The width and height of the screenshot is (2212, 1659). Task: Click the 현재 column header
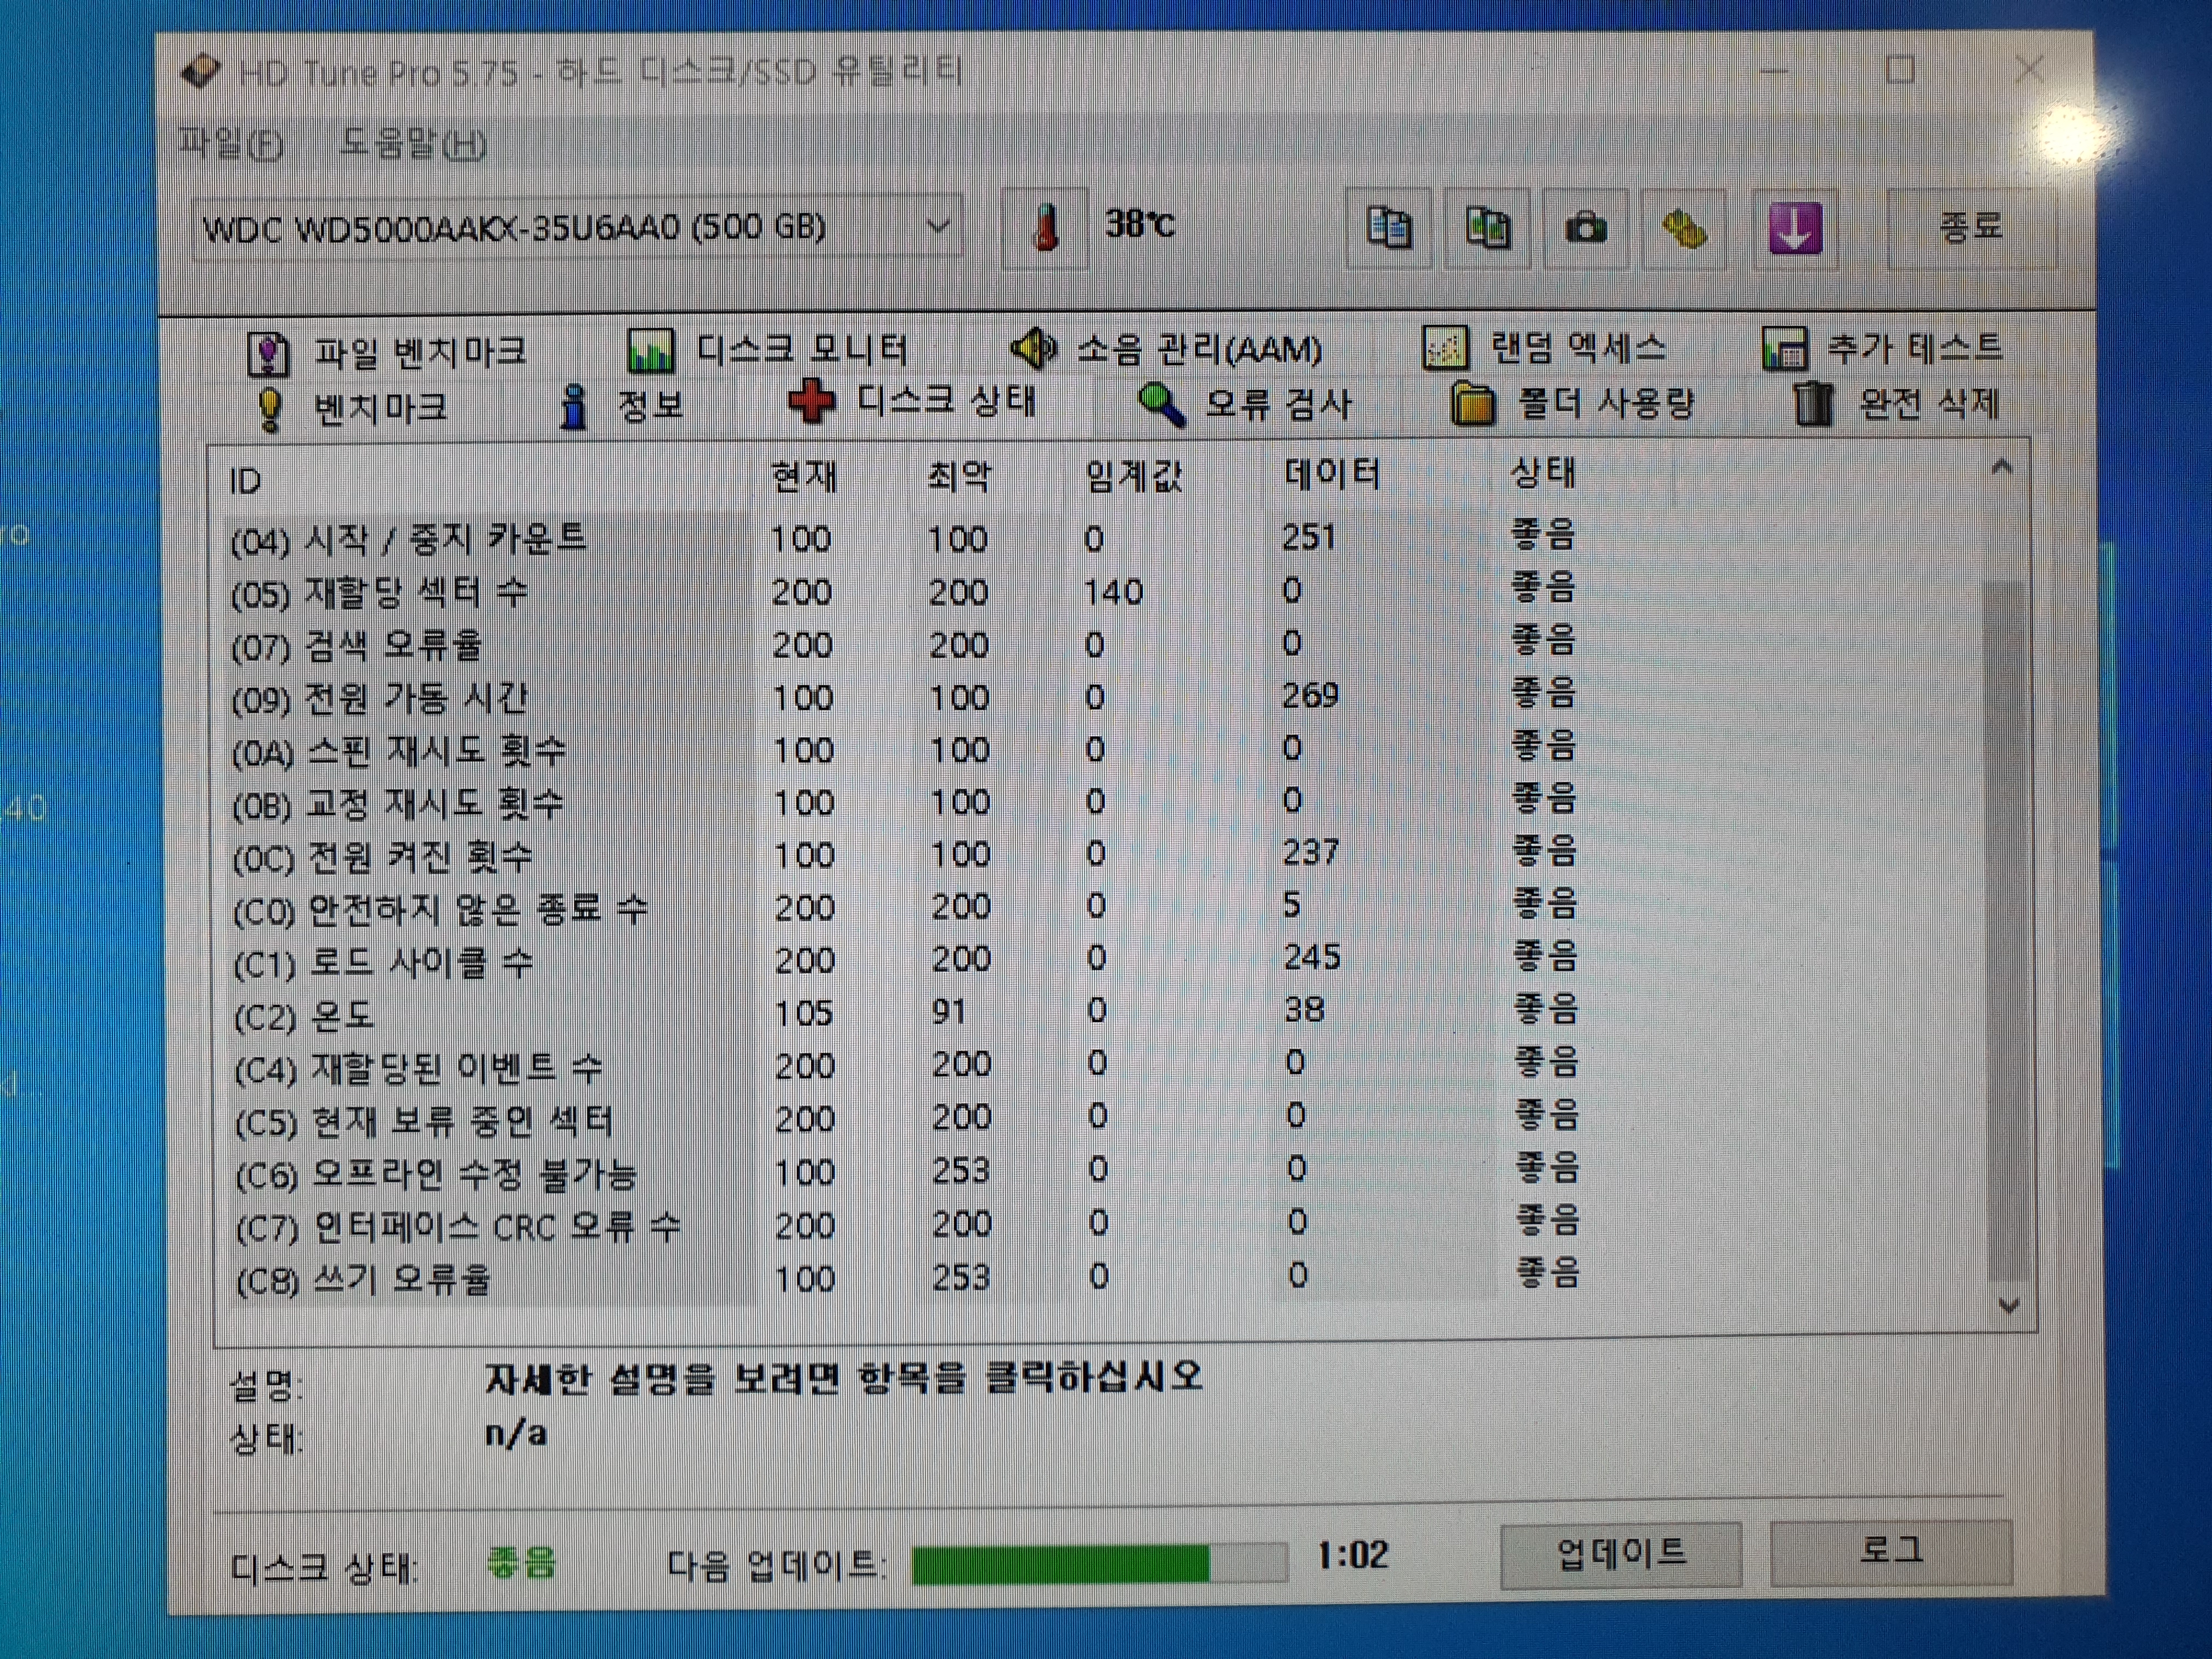click(804, 477)
